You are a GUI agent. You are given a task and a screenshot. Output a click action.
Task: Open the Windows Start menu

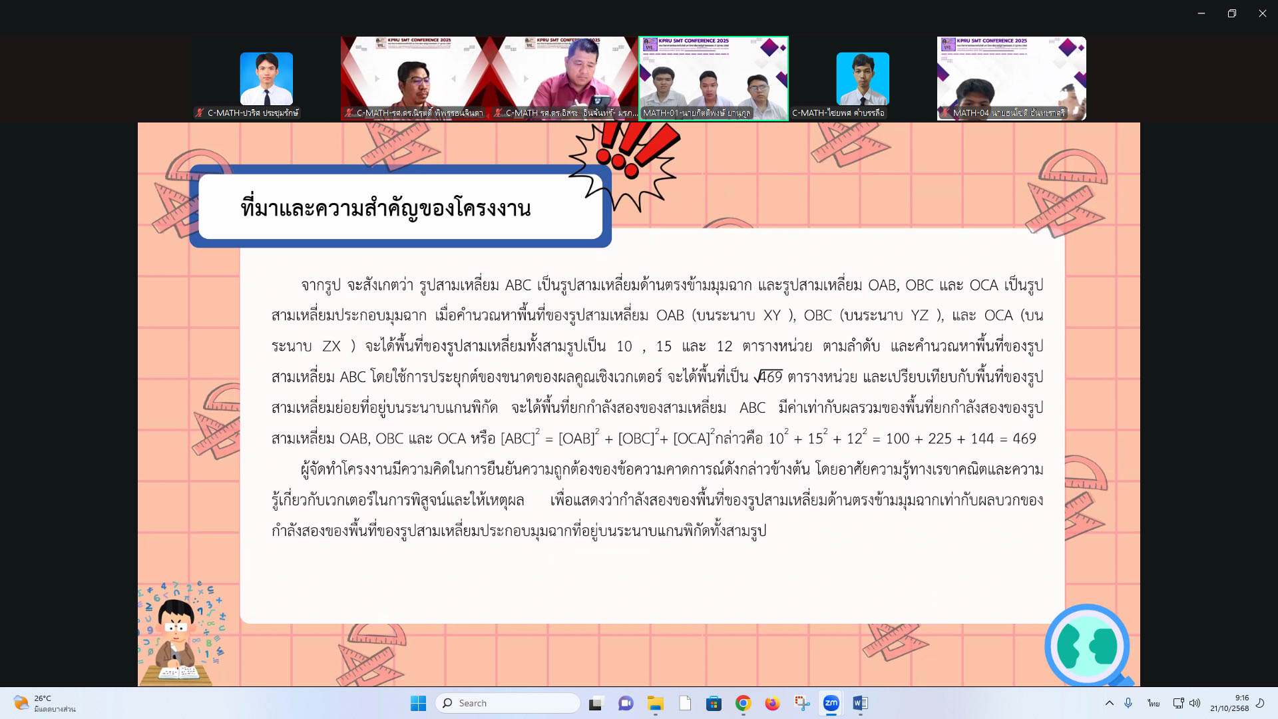pyautogui.click(x=418, y=703)
